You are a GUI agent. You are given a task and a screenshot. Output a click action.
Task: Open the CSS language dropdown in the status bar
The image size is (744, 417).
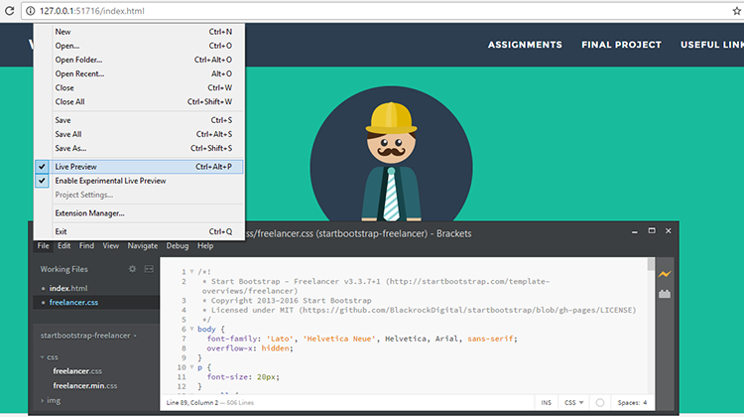pyautogui.click(x=573, y=402)
